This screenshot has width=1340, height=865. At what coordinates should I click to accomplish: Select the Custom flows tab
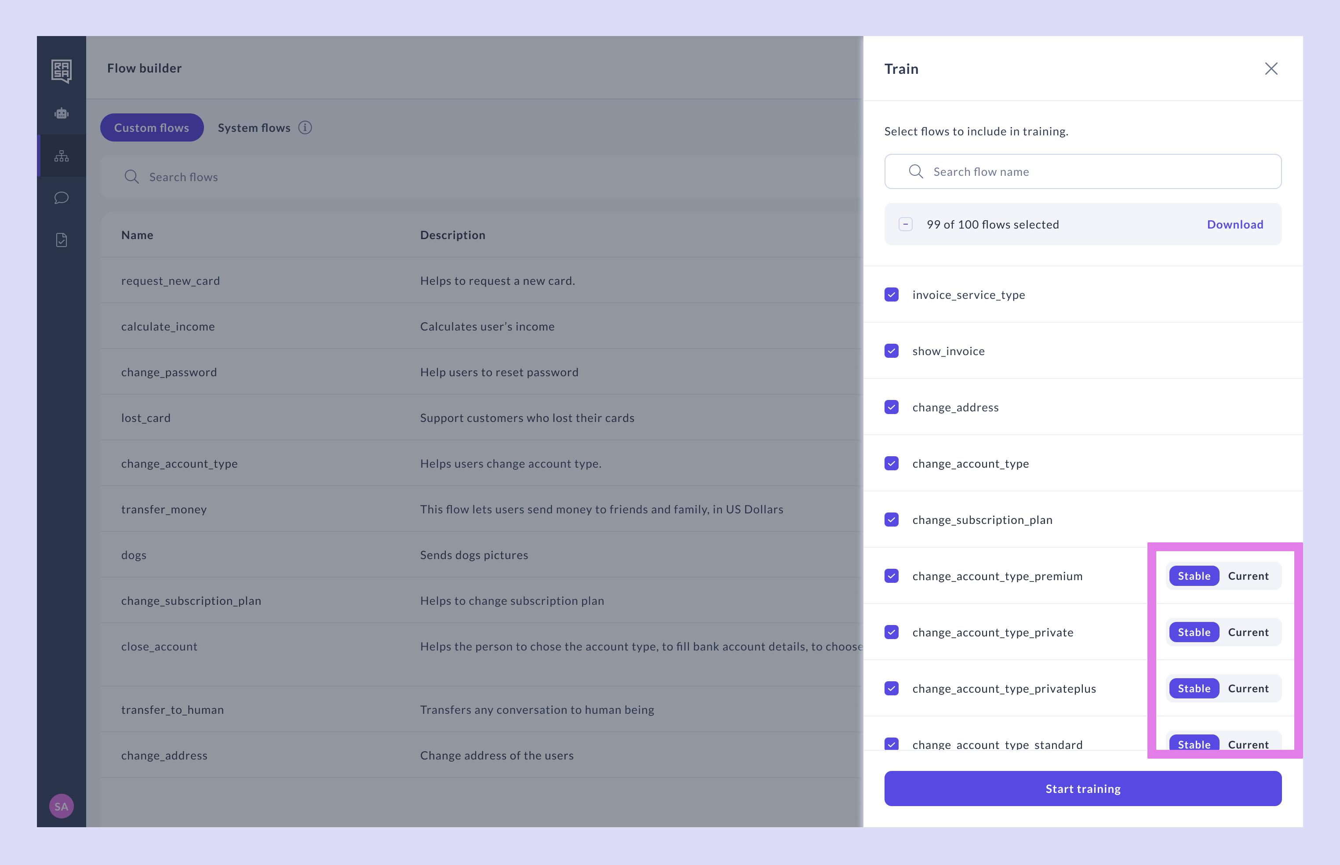pyautogui.click(x=151, y=127)
